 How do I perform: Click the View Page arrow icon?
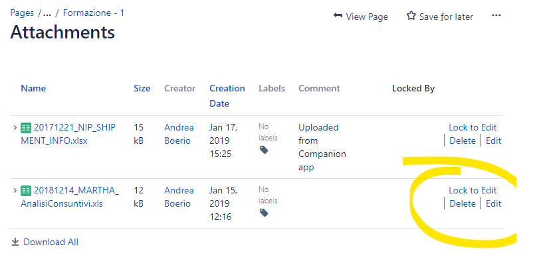[x=338, y=16]
